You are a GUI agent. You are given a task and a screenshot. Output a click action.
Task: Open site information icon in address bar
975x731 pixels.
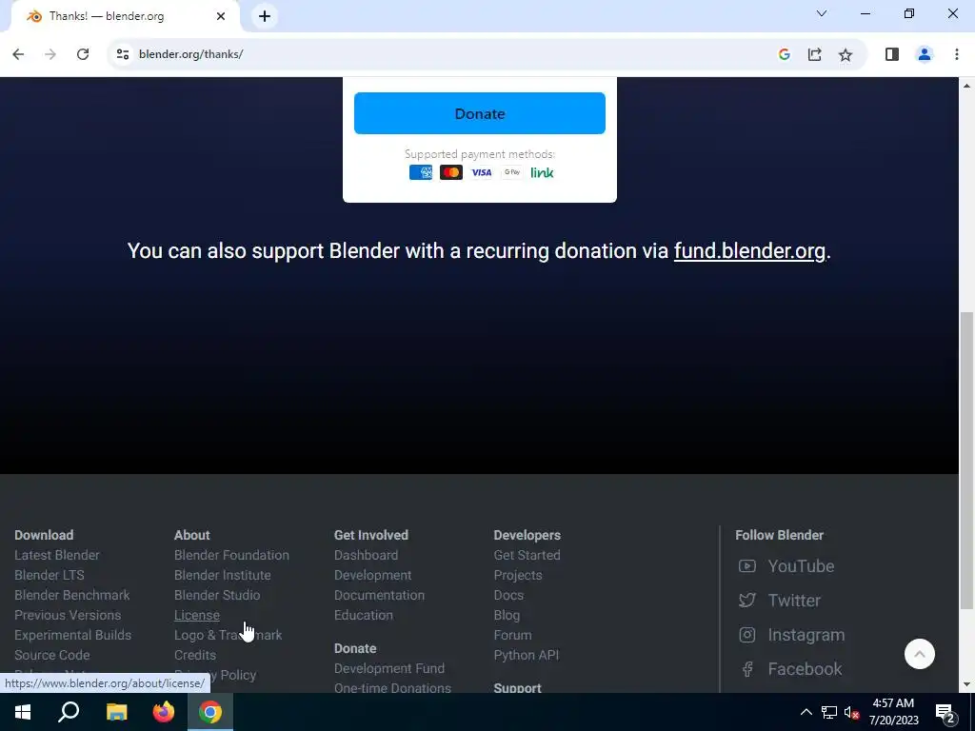click(123, 54)
